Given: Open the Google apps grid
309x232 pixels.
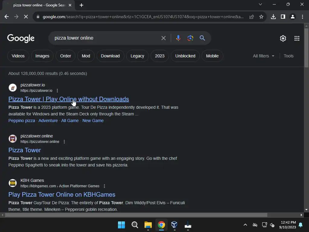Looking at the screenshot, I should [x=297, y=38].
